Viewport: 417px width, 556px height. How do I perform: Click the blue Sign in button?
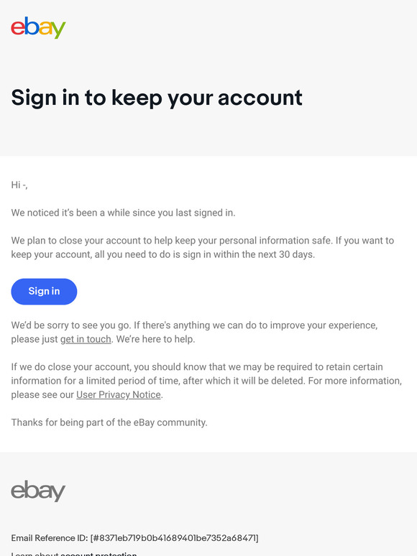pyautogui.click(x=44, y=292)
